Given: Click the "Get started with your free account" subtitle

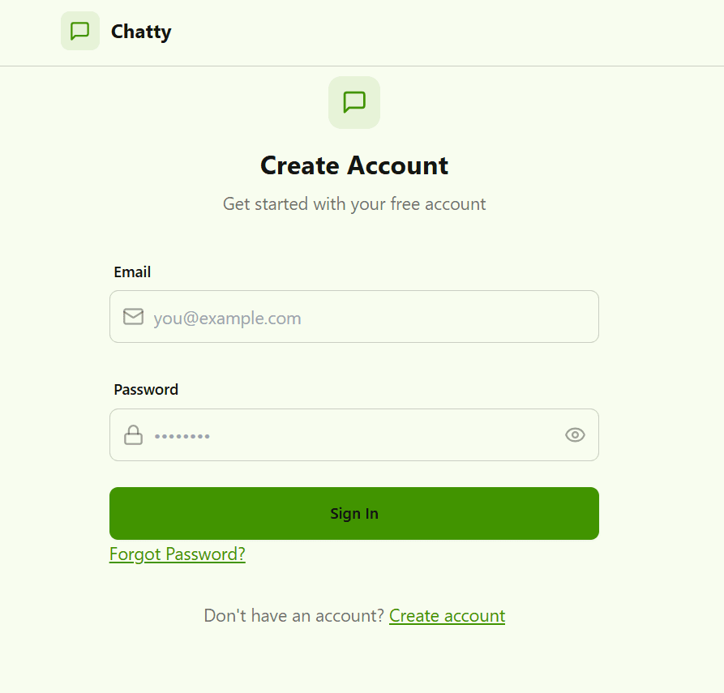Looking at the screenshot, I should tap(354, 204).
